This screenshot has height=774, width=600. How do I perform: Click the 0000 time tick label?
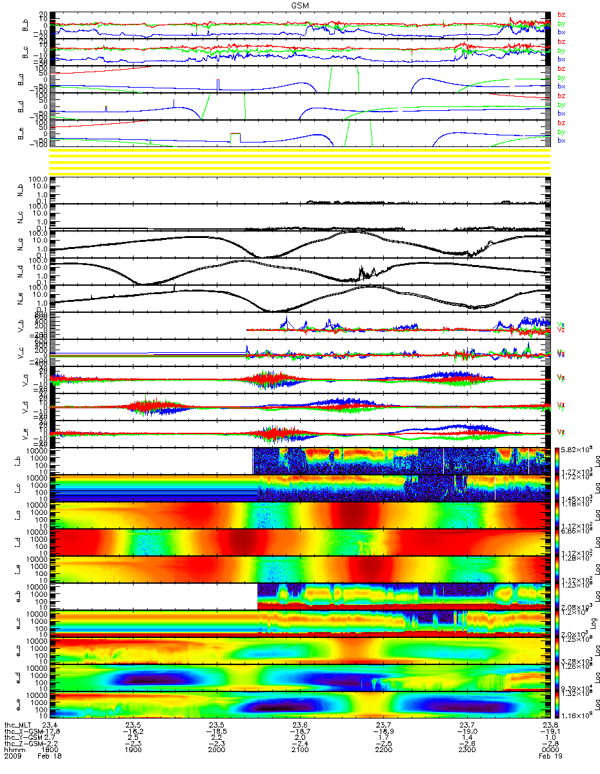[550, 750]
